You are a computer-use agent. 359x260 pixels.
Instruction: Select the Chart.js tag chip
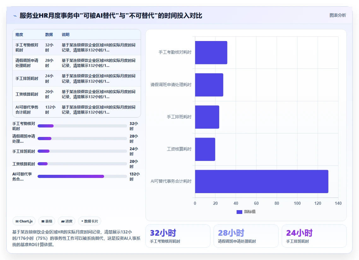click(24, 221)
